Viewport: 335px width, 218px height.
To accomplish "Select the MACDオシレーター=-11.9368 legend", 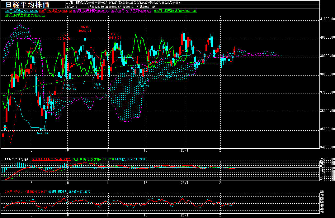I will tap(130, 159).
